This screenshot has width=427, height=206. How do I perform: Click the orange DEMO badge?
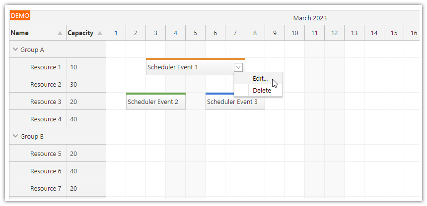point(20,16)
